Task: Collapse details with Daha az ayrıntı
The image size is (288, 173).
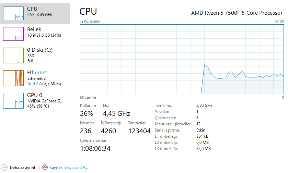Action: point(23,168)
